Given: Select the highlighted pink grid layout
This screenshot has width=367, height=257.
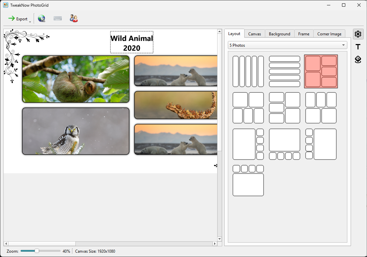Looking at the screenshot, I should click(x=321, y=71).
